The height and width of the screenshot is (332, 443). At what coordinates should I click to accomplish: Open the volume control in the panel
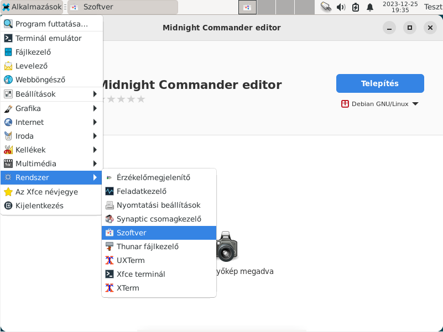pos(341,7)
